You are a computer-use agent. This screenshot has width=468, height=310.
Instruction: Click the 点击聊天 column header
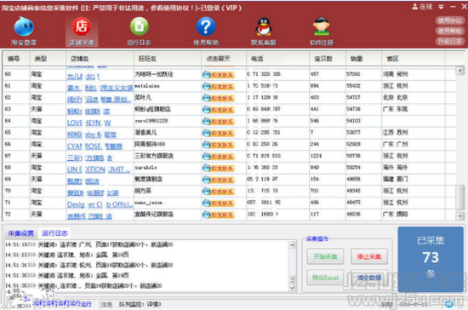pos(224,59)
